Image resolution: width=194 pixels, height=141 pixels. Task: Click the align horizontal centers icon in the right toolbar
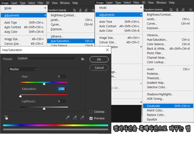[177, 9]
